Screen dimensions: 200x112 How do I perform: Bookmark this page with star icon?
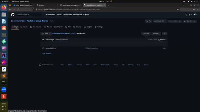(178, 10)
